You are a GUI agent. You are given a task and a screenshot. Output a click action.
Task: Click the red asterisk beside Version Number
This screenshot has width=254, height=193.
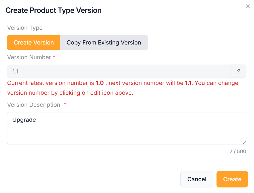54,57
